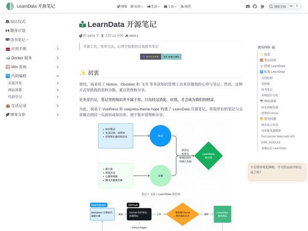Click the 常见问题 thinking-face icon
The image size is (308, 231).
tap(261, 119)
